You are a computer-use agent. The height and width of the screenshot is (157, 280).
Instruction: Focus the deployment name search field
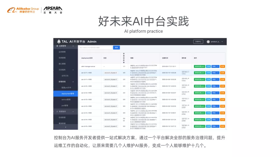click(95, 48)
